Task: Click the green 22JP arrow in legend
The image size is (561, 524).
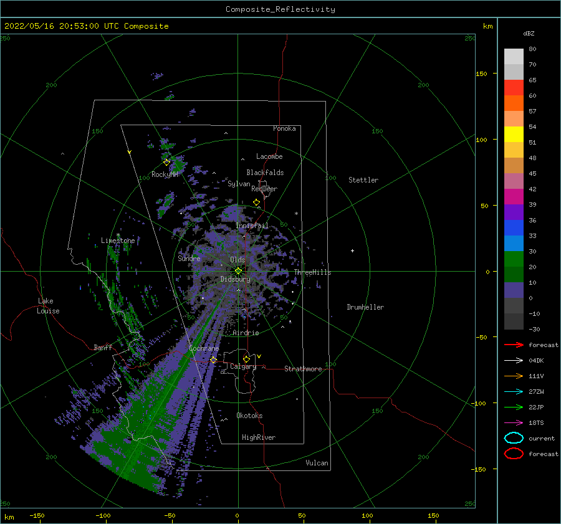Action: click(x=514, y=407)
